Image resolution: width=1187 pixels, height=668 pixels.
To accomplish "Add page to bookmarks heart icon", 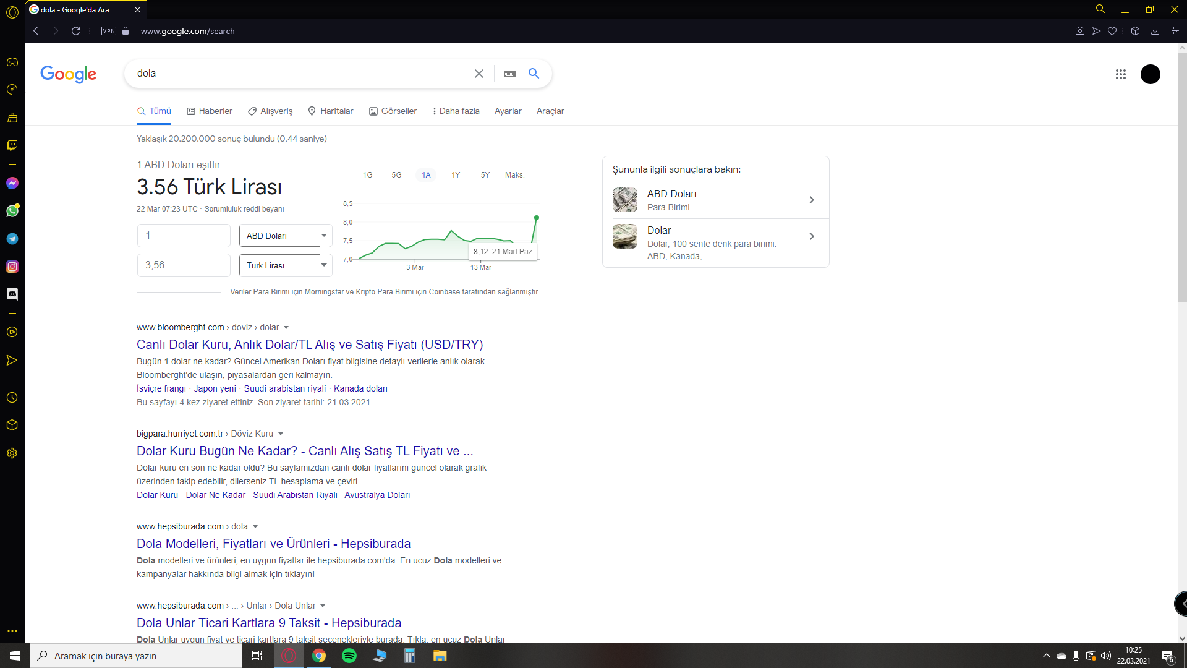I will (x=1112, y=31).
